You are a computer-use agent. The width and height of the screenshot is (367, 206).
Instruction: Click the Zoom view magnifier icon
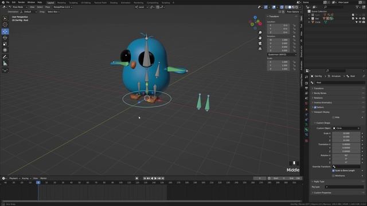click(x=260, y=33)
